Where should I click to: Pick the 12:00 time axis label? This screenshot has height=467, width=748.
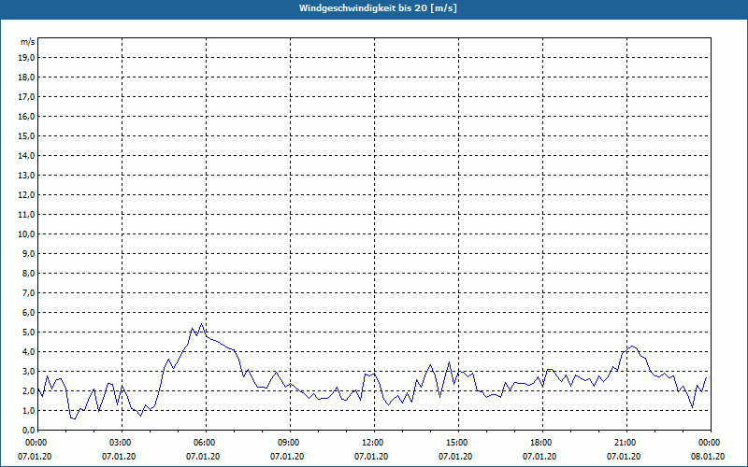[x=372, y=443]
